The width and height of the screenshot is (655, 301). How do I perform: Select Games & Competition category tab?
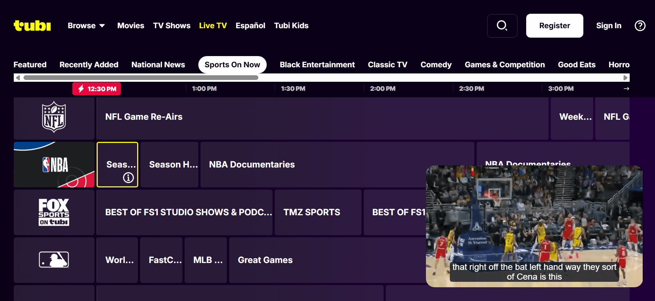[505, 65]
